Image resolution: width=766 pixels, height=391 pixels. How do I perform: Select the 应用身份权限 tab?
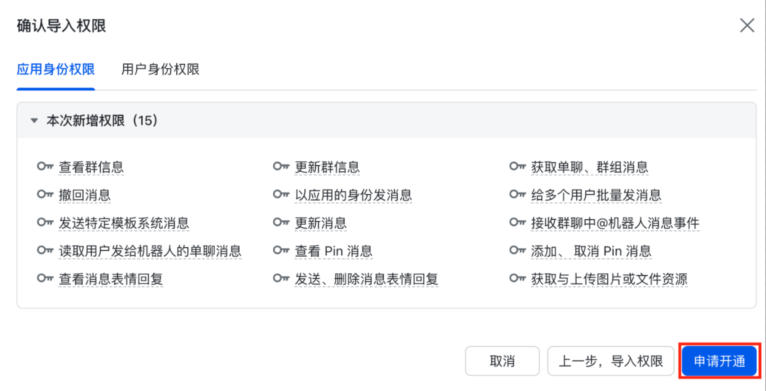(56, 69)
